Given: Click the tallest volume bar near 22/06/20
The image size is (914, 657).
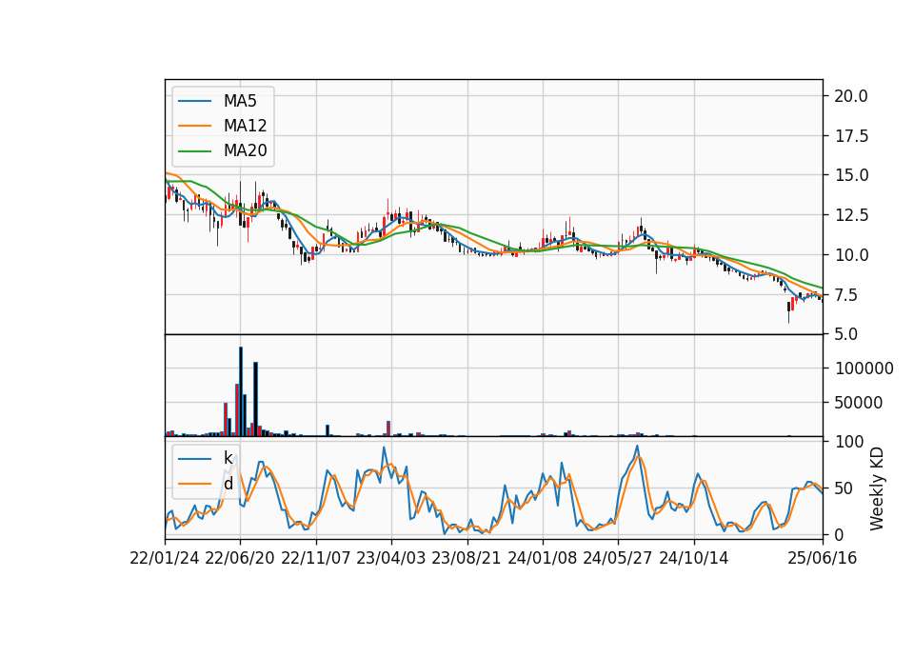Looking at the screenshot, I should click(x=241, y=391).
